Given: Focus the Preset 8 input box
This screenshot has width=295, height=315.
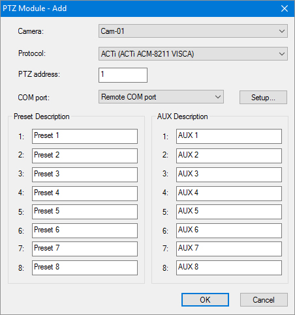Looking at the screenshot, I should pos(85,268).
